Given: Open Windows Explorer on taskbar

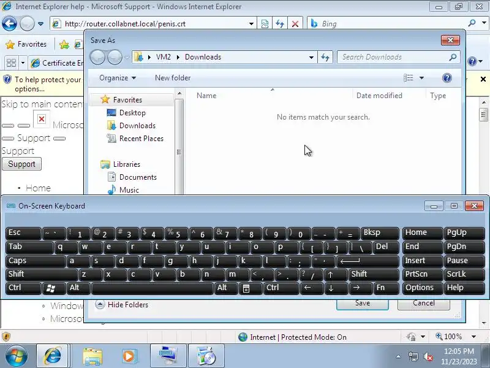Looking at the screenshot, I should (92, 356).
